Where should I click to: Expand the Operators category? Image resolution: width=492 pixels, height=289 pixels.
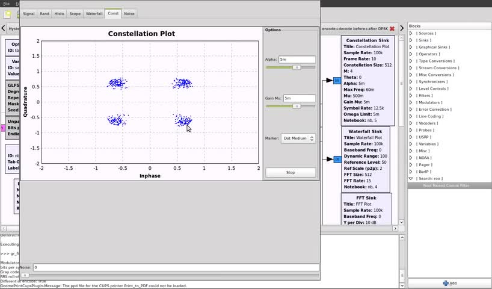click(x=411, y=54)
